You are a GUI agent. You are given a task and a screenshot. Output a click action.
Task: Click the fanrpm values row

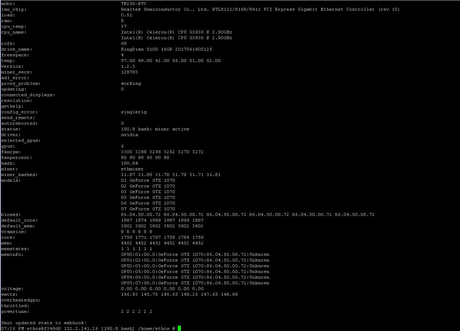pyautogui.click(x=163, y=152)
